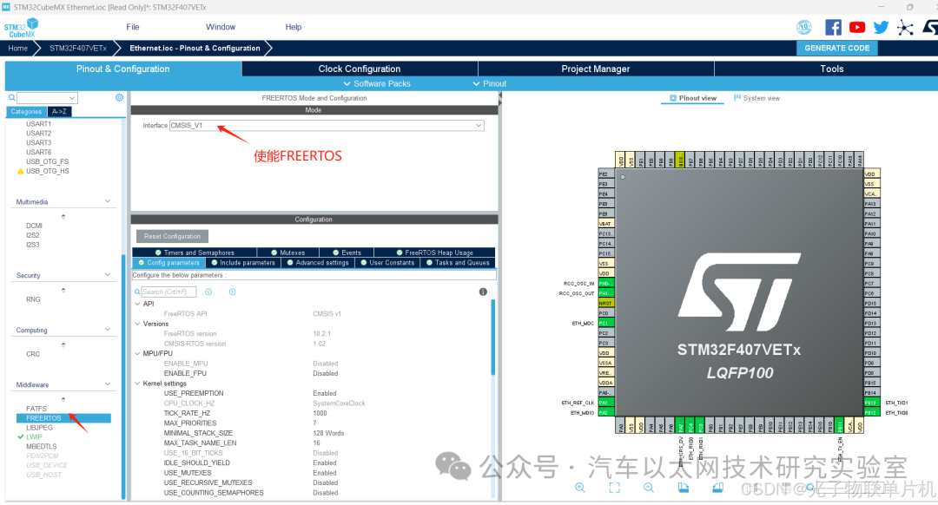Open the filter settings gear above the Categories list
Screen dimensions: 938x505
119,97
